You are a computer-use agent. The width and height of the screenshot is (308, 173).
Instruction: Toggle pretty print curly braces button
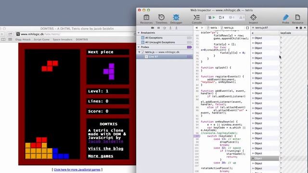(247, 28)
